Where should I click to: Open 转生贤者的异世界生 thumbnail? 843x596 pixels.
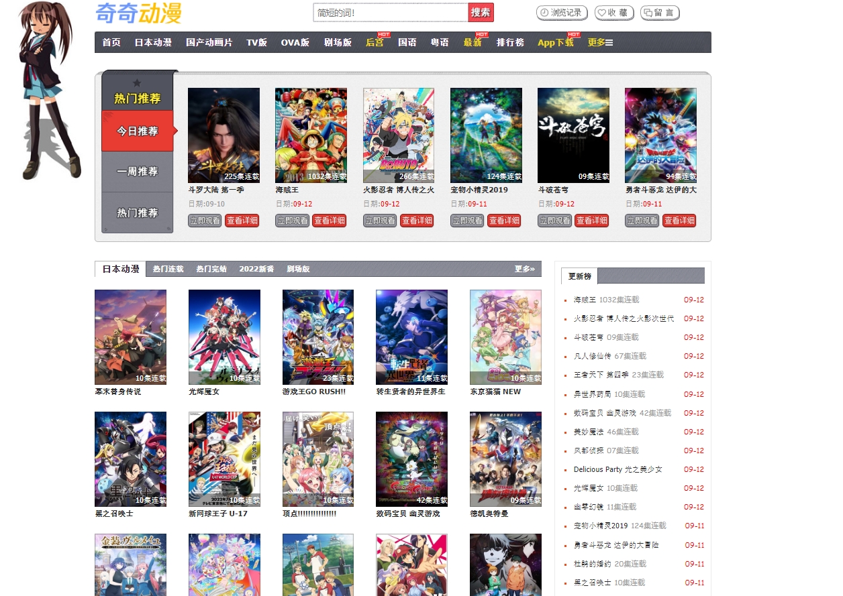pyautogui.click(x=411, y=337)
